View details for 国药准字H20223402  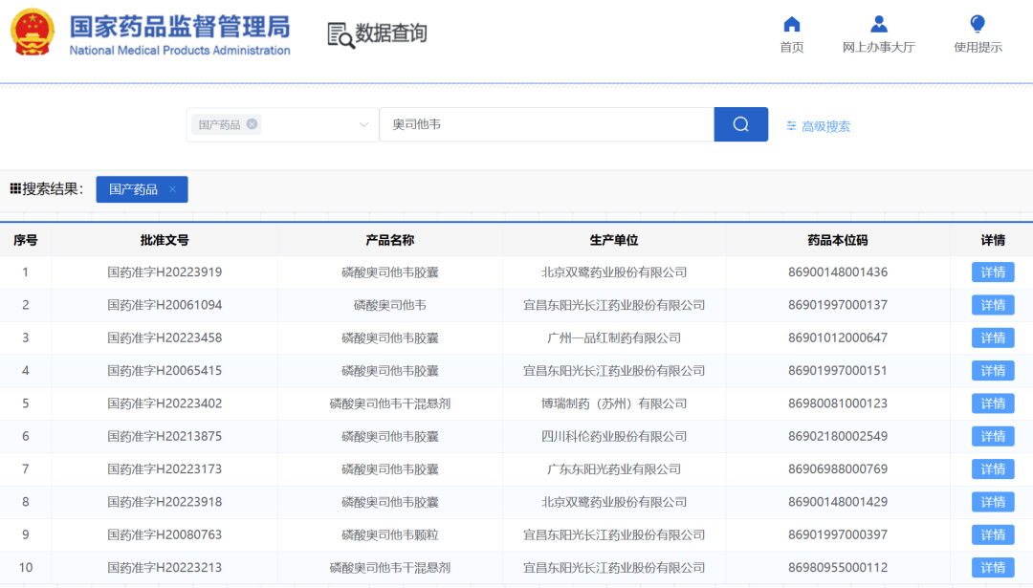click(993, 403)
